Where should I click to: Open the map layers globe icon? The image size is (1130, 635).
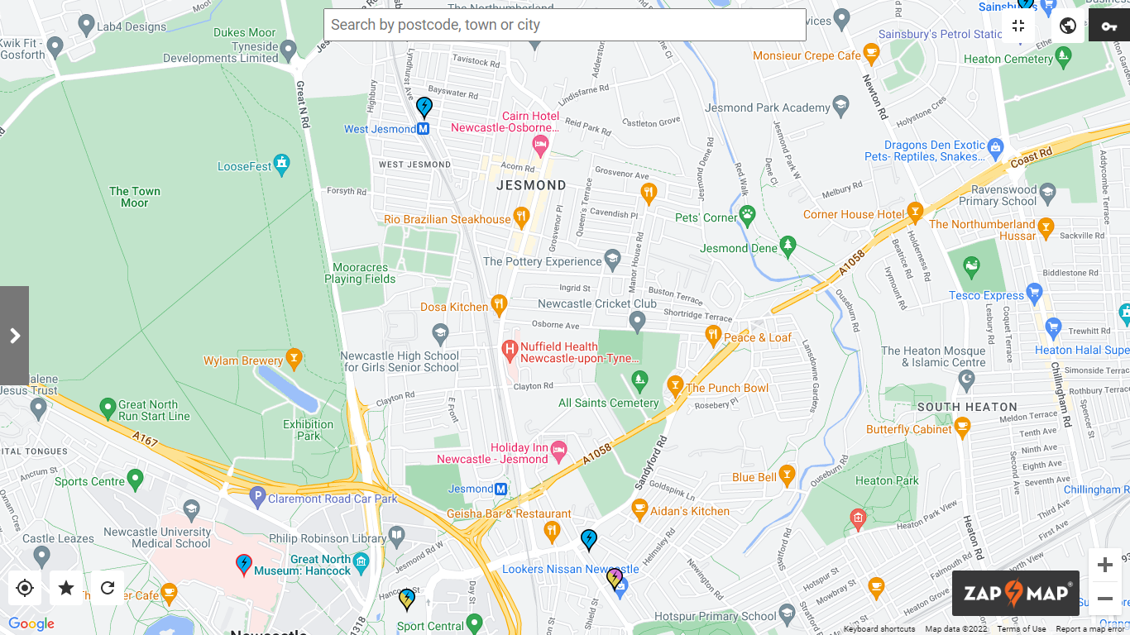click(1068, 26)
